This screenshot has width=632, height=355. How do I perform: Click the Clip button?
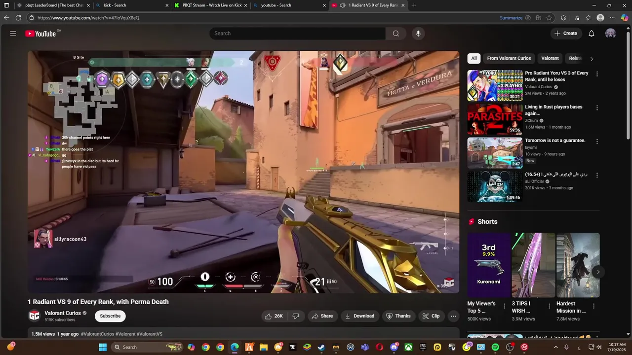(431, 316)
